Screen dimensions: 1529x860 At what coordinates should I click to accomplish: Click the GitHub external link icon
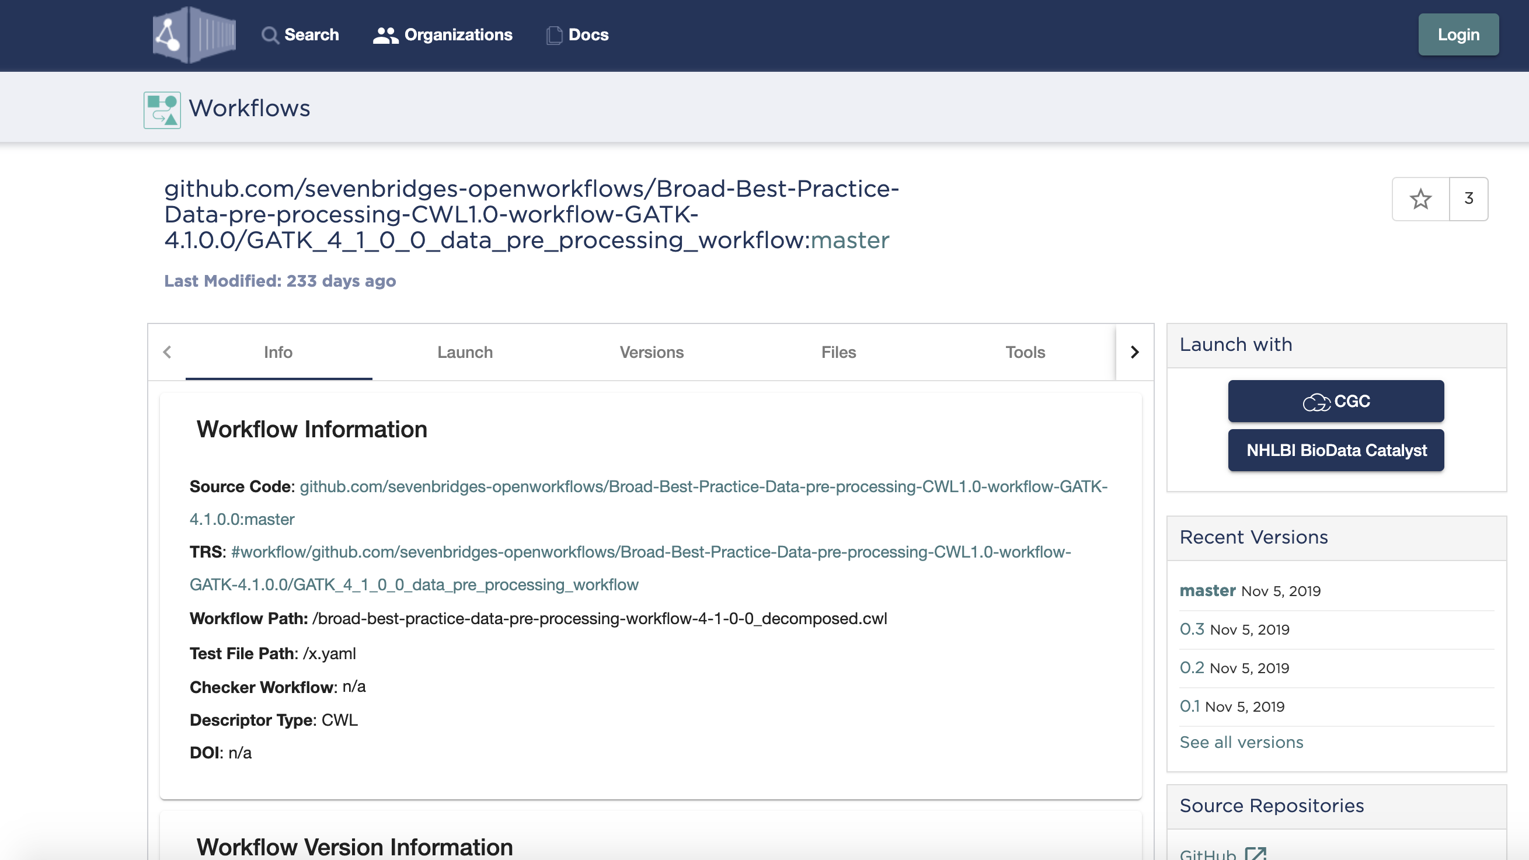click(x=1255, y=854)
